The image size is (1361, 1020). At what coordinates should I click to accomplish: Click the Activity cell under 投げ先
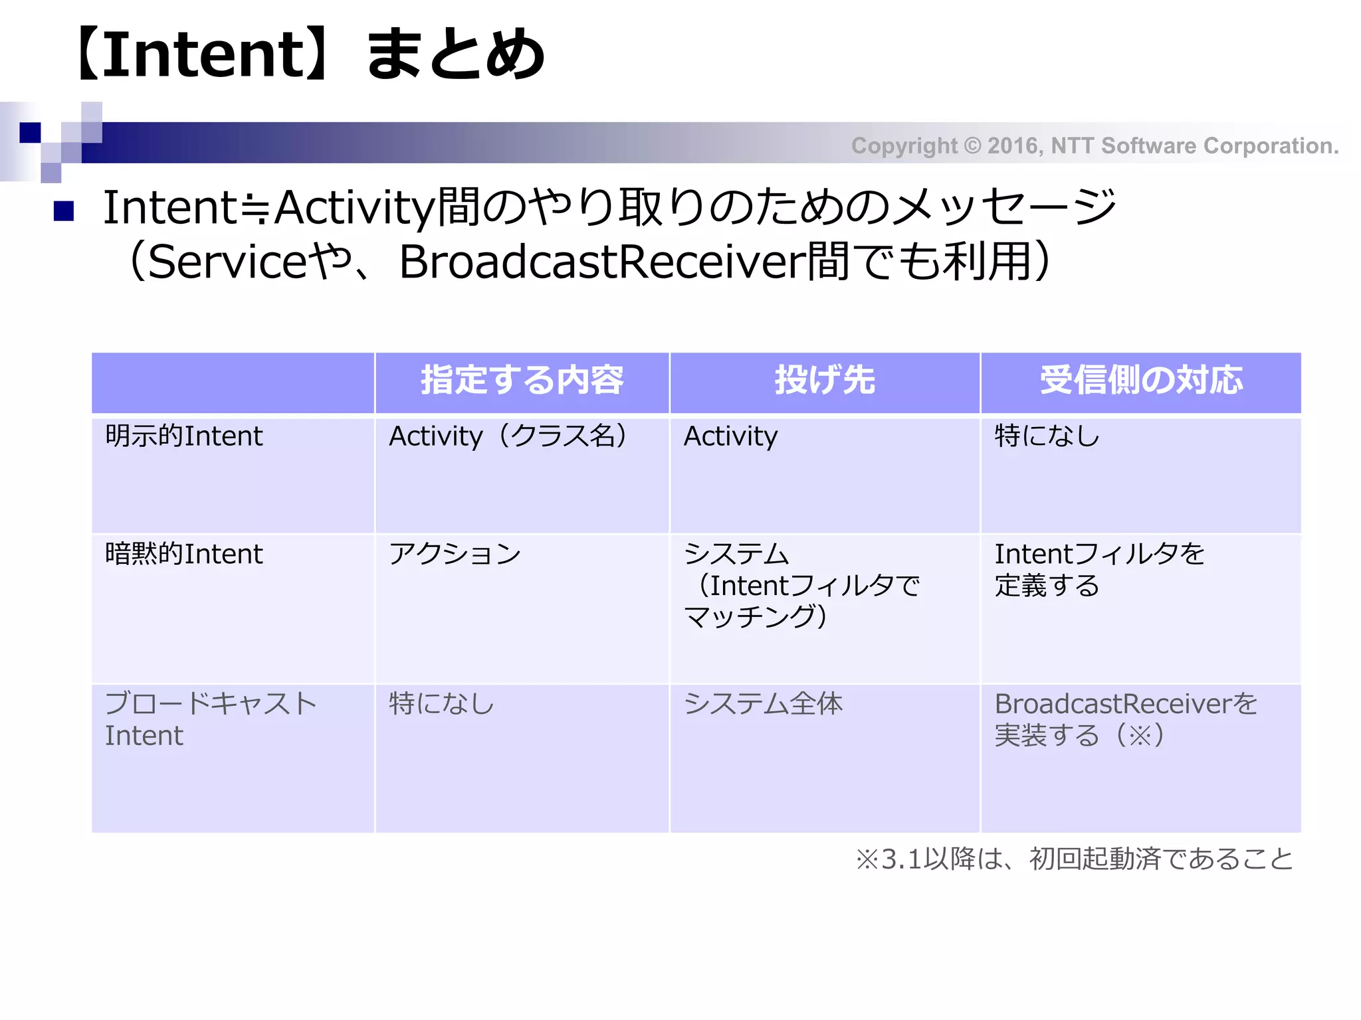click(x=731, y=437)
